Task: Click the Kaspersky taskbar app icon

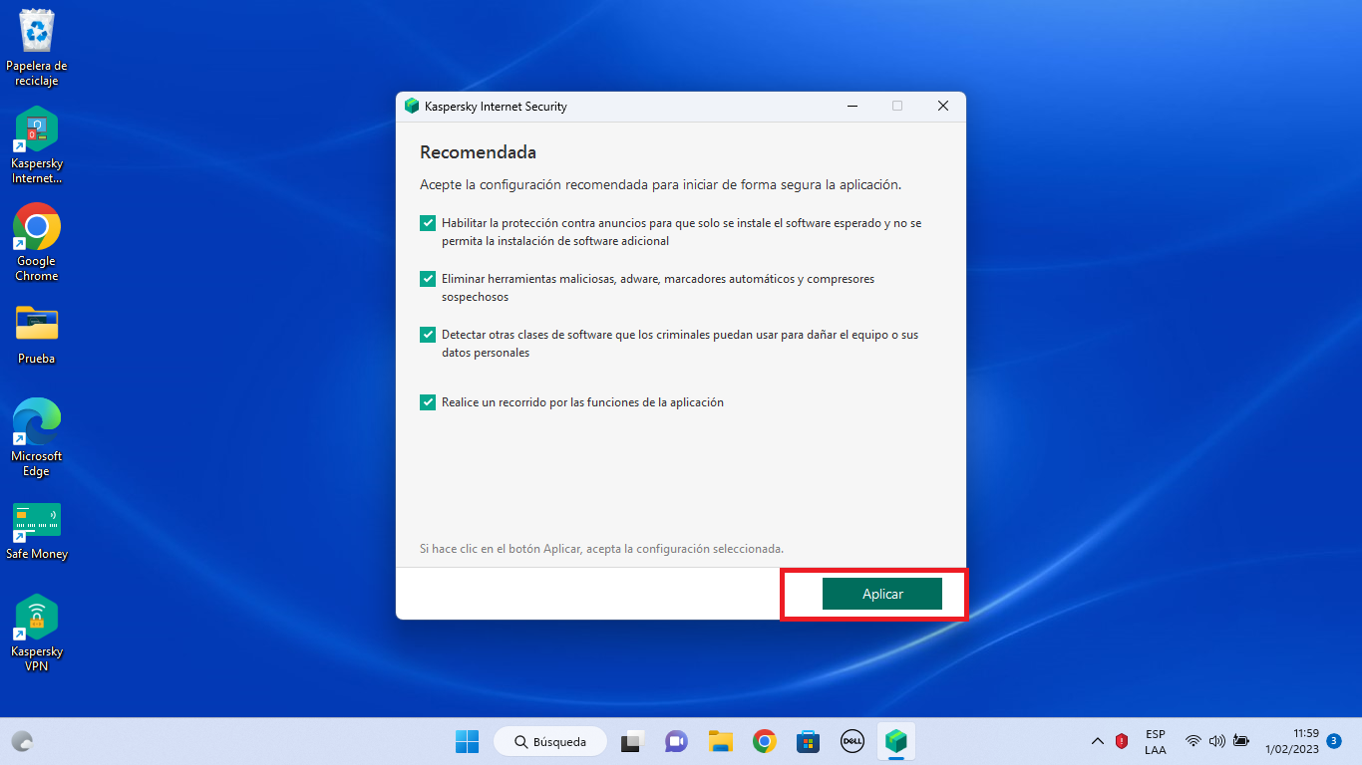Action: [896, 741]
